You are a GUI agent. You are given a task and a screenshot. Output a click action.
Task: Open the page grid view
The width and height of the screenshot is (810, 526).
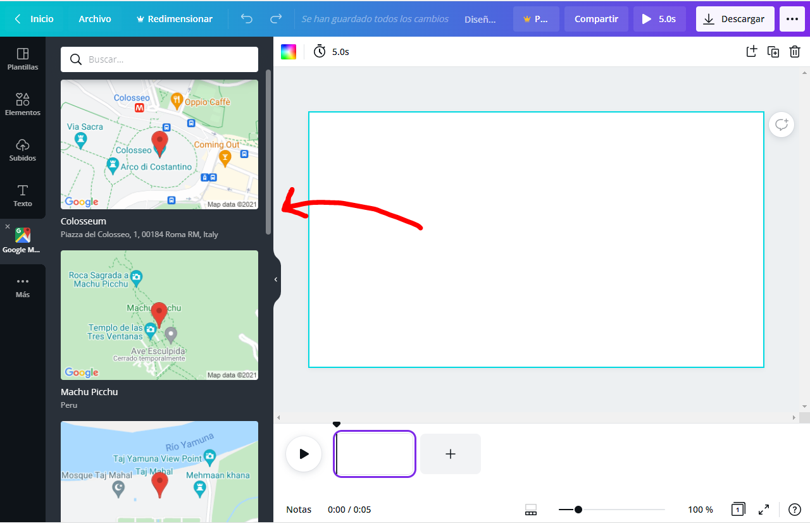click(x=738, y=510)
